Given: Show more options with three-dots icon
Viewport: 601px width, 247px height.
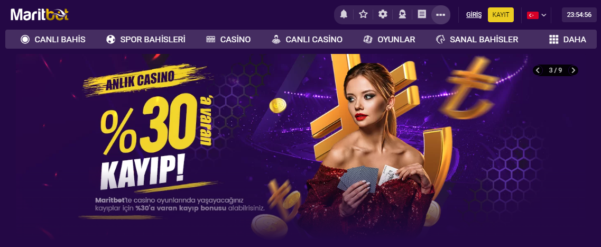Looking at the screenshot, I should click(441, 15).
